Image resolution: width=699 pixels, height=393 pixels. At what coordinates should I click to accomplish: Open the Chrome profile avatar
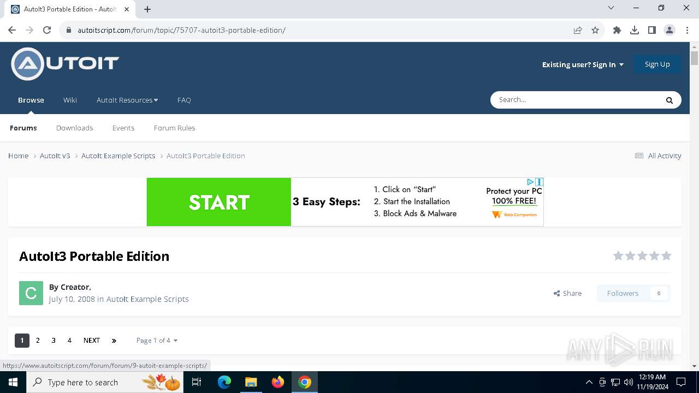(670, 30)
